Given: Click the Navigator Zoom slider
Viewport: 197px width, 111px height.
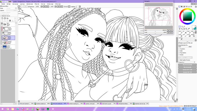Looking at the screenshot, I should tap(155, 30).
